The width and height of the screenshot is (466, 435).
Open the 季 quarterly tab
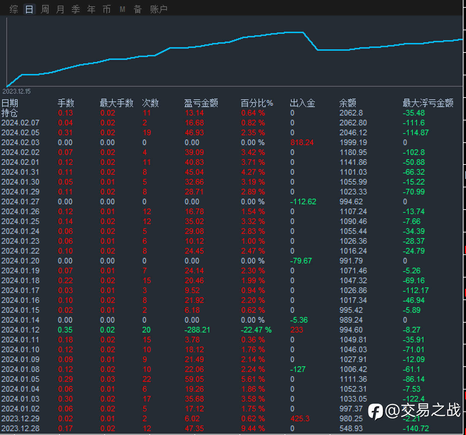coord(76,9)
